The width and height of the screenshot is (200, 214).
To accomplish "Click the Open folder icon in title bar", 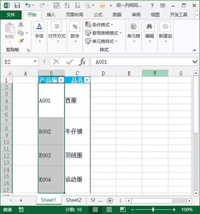I will tap(102, 5).
